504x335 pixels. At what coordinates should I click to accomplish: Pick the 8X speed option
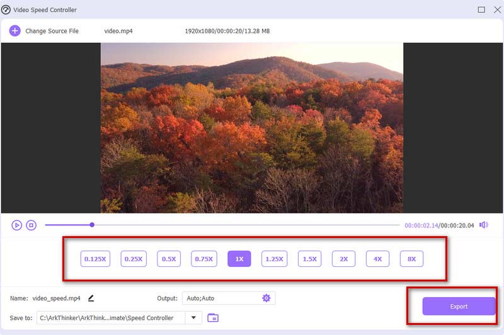pos(411,259)
